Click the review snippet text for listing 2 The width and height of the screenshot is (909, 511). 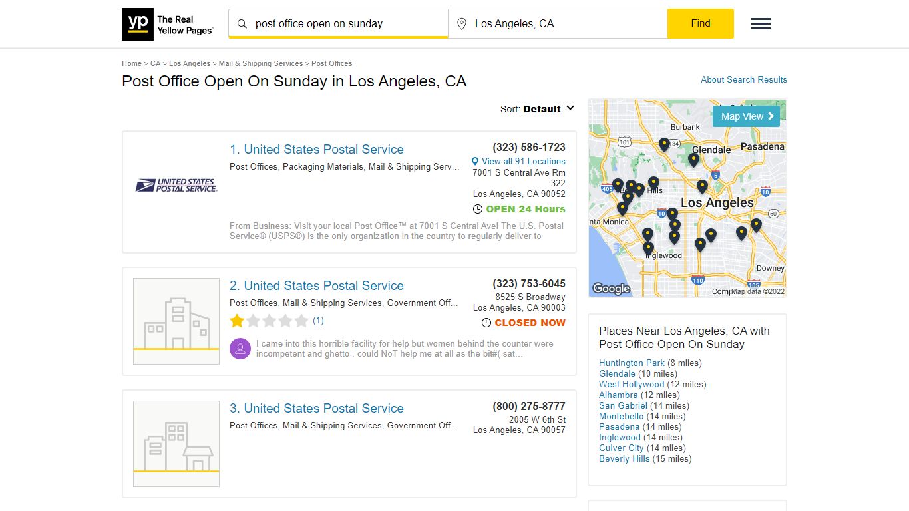coord(405,349)
